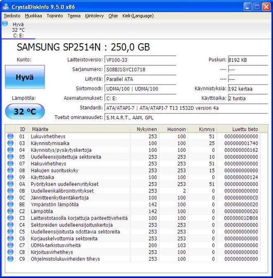Image resolution: width=273 pixels, height=278 pixels.
Task: Click the CrystalDiskInfo title bar app icon
Action: [6, 7]
